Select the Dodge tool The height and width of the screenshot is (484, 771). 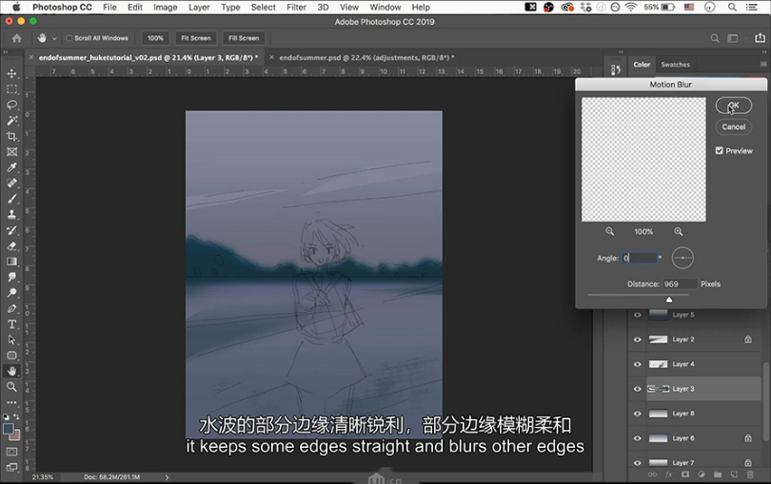[11, 293]
